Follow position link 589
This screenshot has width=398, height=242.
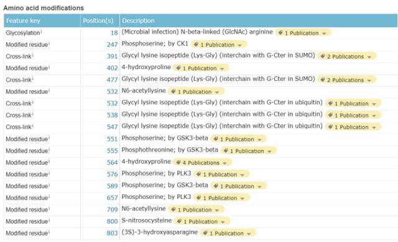click(x=112, y=186)
